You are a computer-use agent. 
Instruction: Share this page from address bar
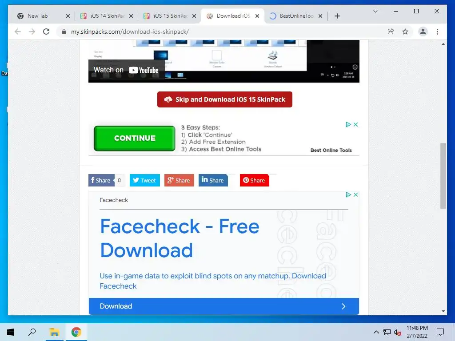click(x=391, y=32)
